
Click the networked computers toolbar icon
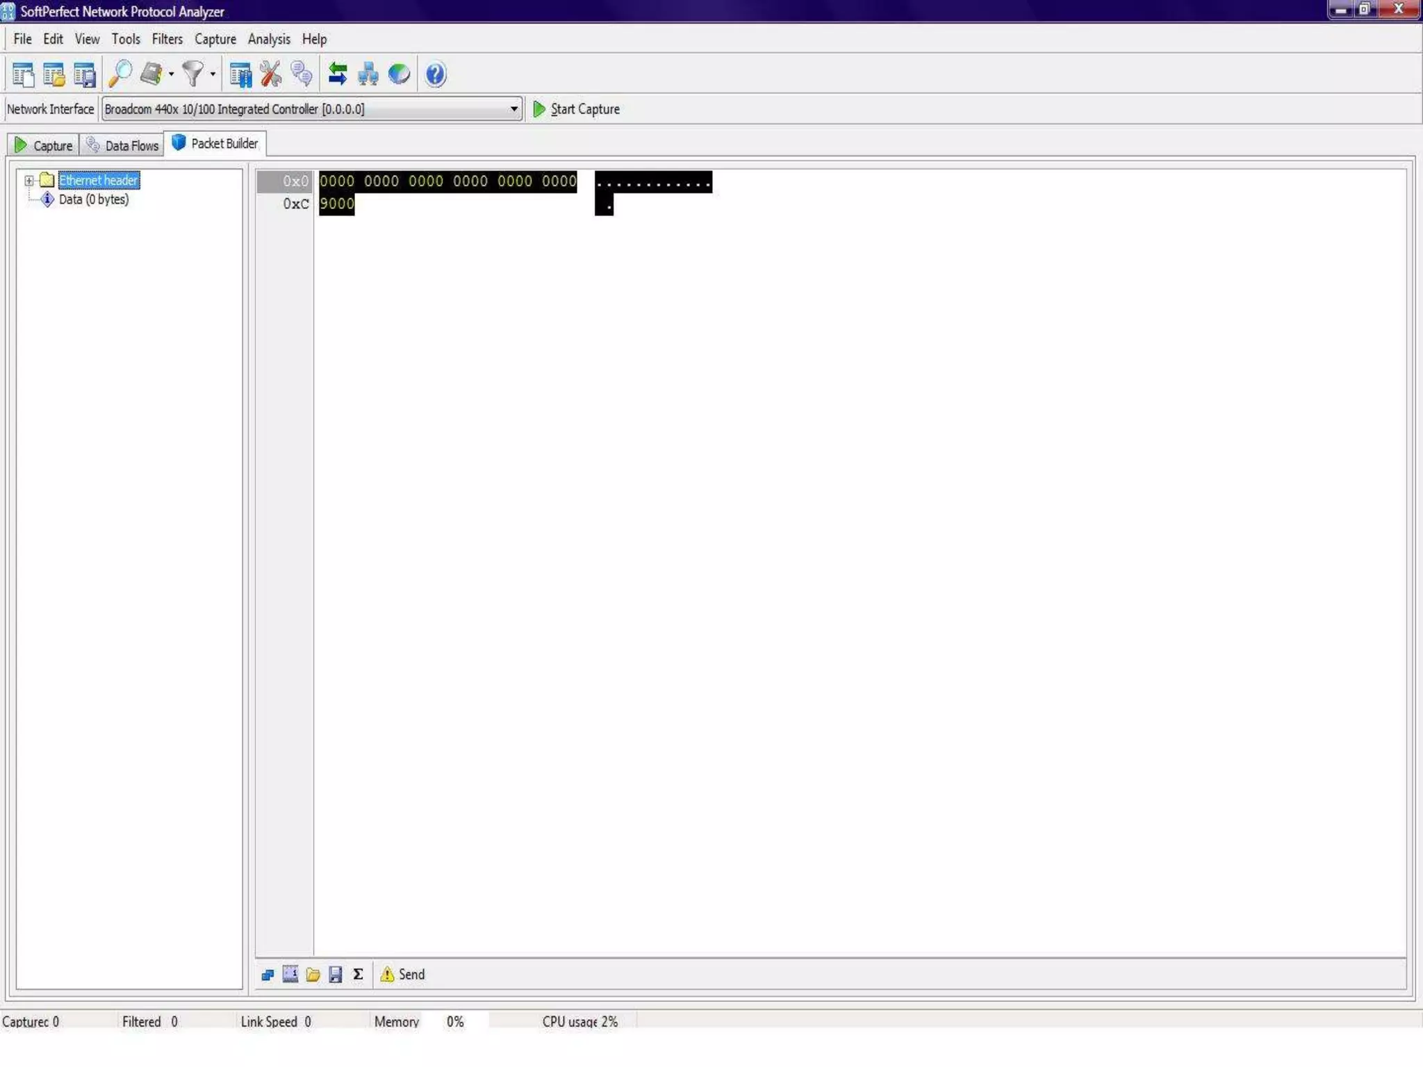point(368,74)
